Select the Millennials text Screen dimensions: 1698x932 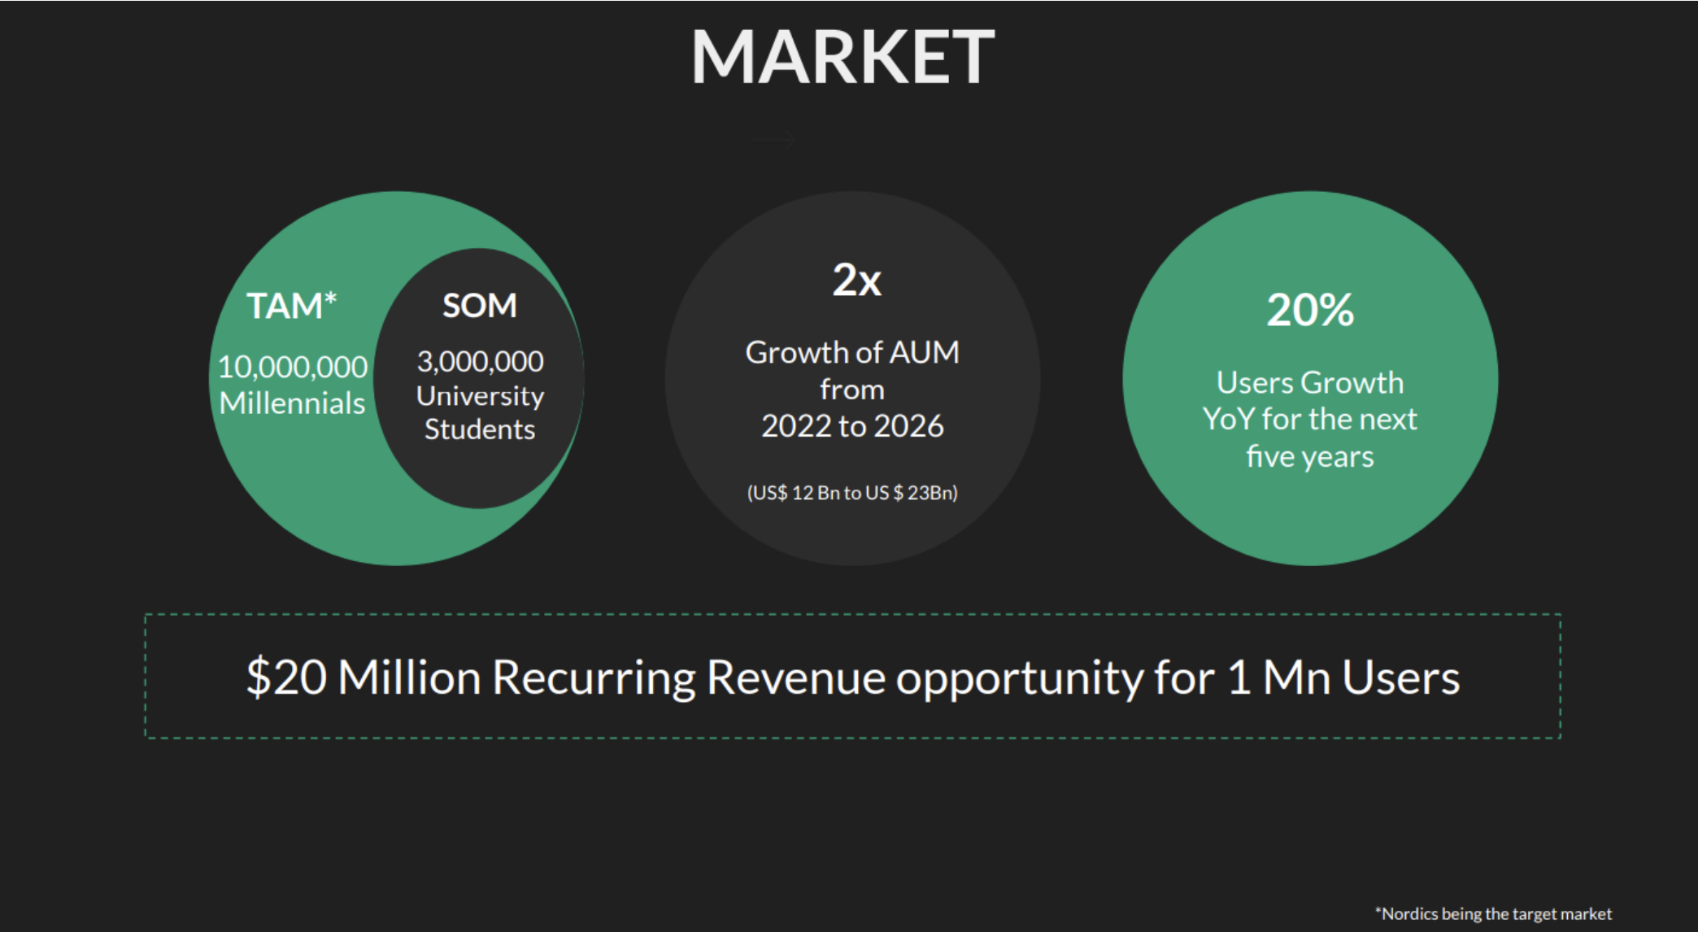[292, 403]
